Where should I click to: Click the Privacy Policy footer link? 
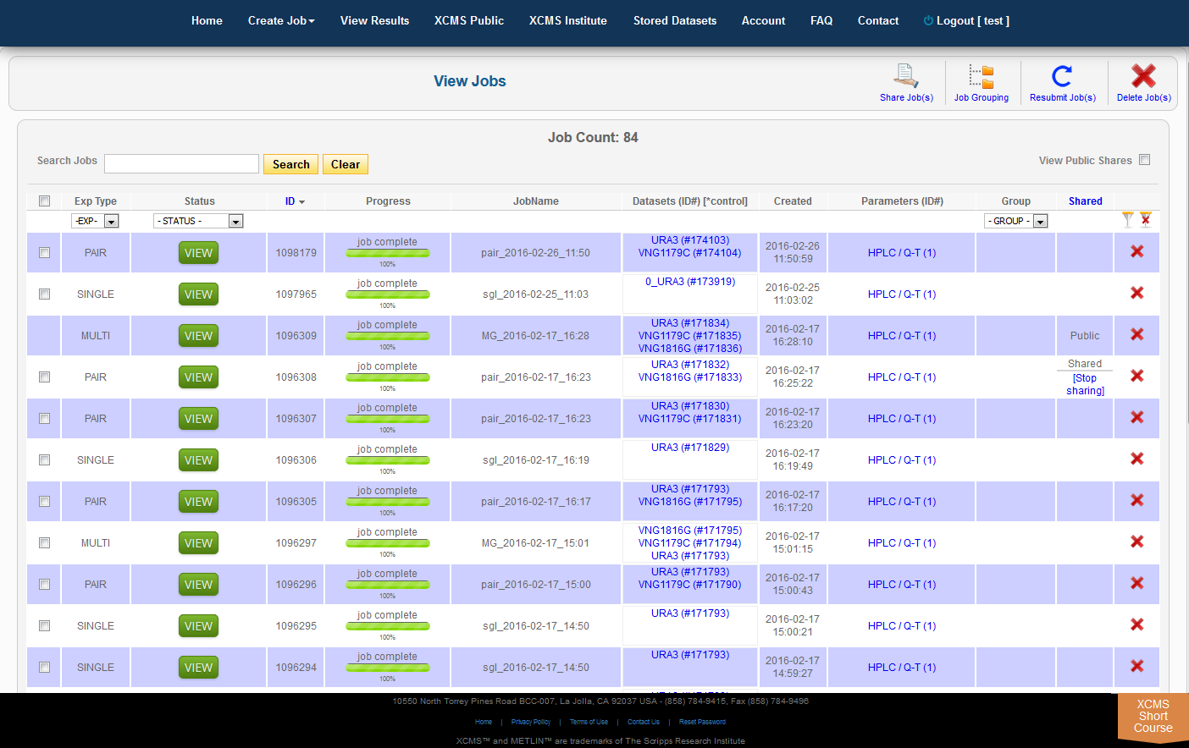pos(531,722)
